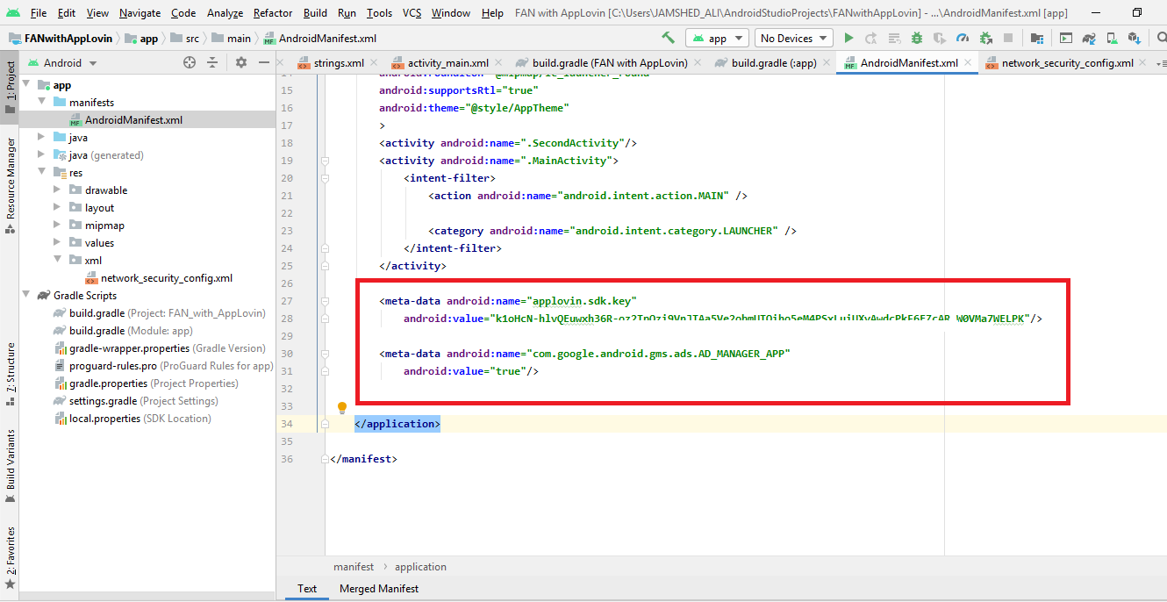Expand the layout folder

[x=58, y=208]
